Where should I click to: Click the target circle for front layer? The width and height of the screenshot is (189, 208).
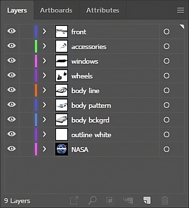coord(167,32)
